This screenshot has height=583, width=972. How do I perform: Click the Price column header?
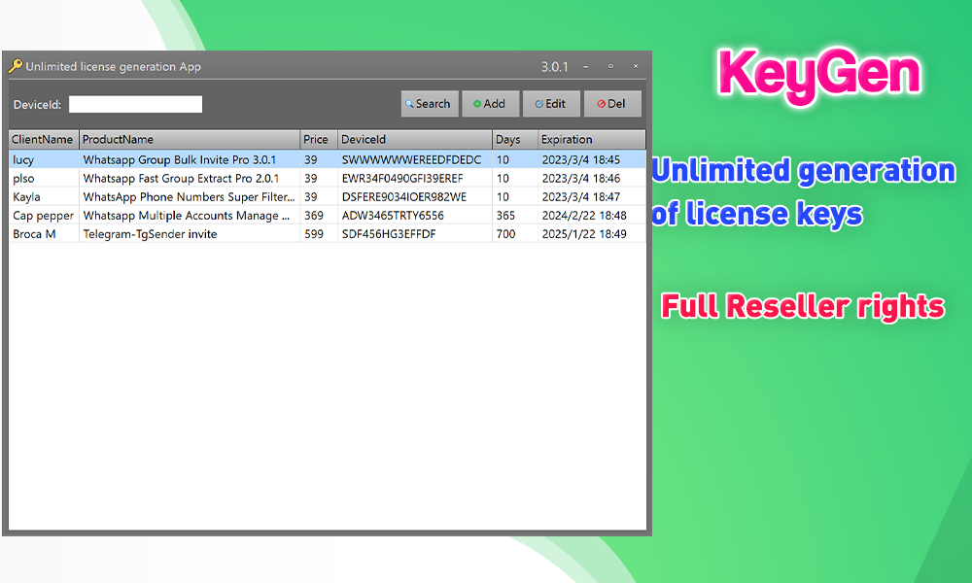pyautogui.click(x=318, y=139)
